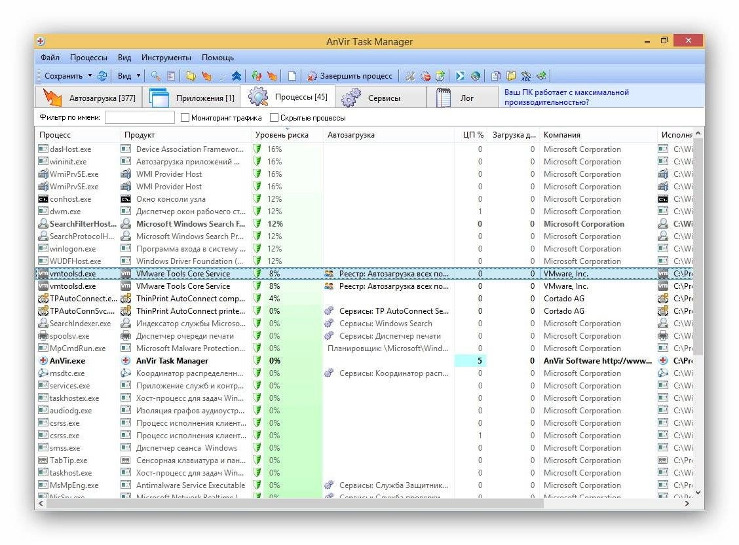Image resolution: width=739 pixels, height=545 pixels.
Task: Sort by the Уровень риска column header
Action: [x=287, y=135]
